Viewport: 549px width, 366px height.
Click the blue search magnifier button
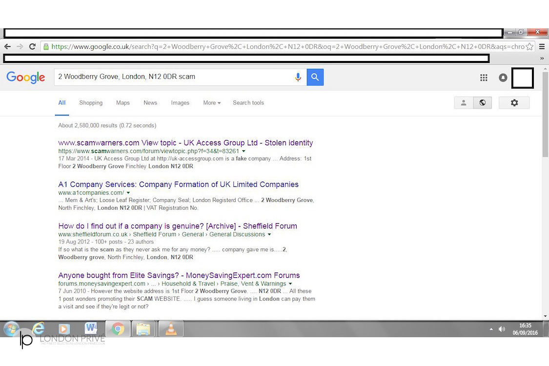(315, 77)
